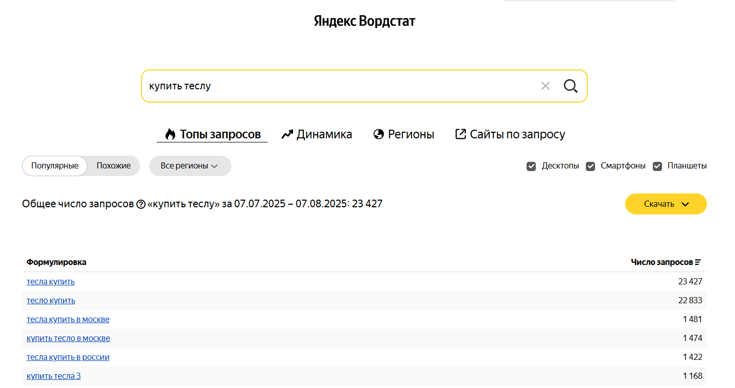Click the 1 422 count value

click(x=693, y=357)
